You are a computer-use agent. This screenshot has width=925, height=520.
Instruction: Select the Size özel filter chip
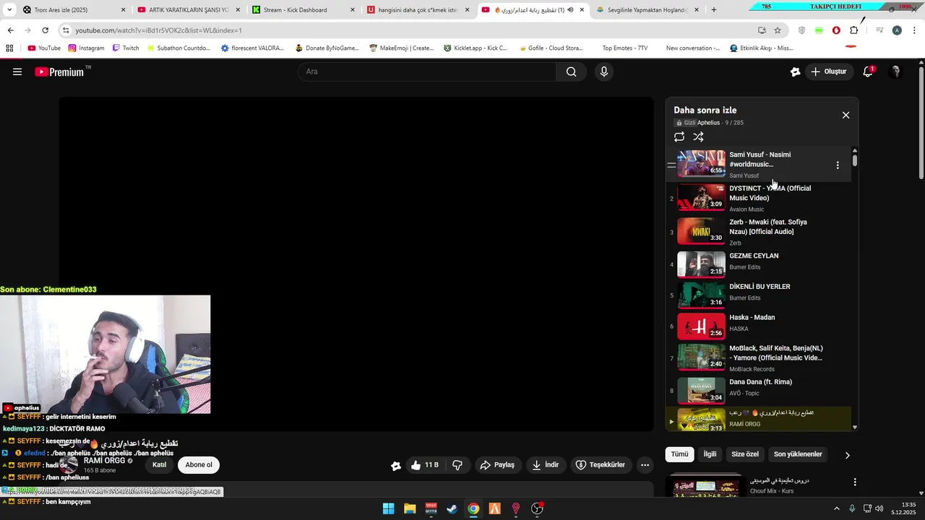coord(745,454)
